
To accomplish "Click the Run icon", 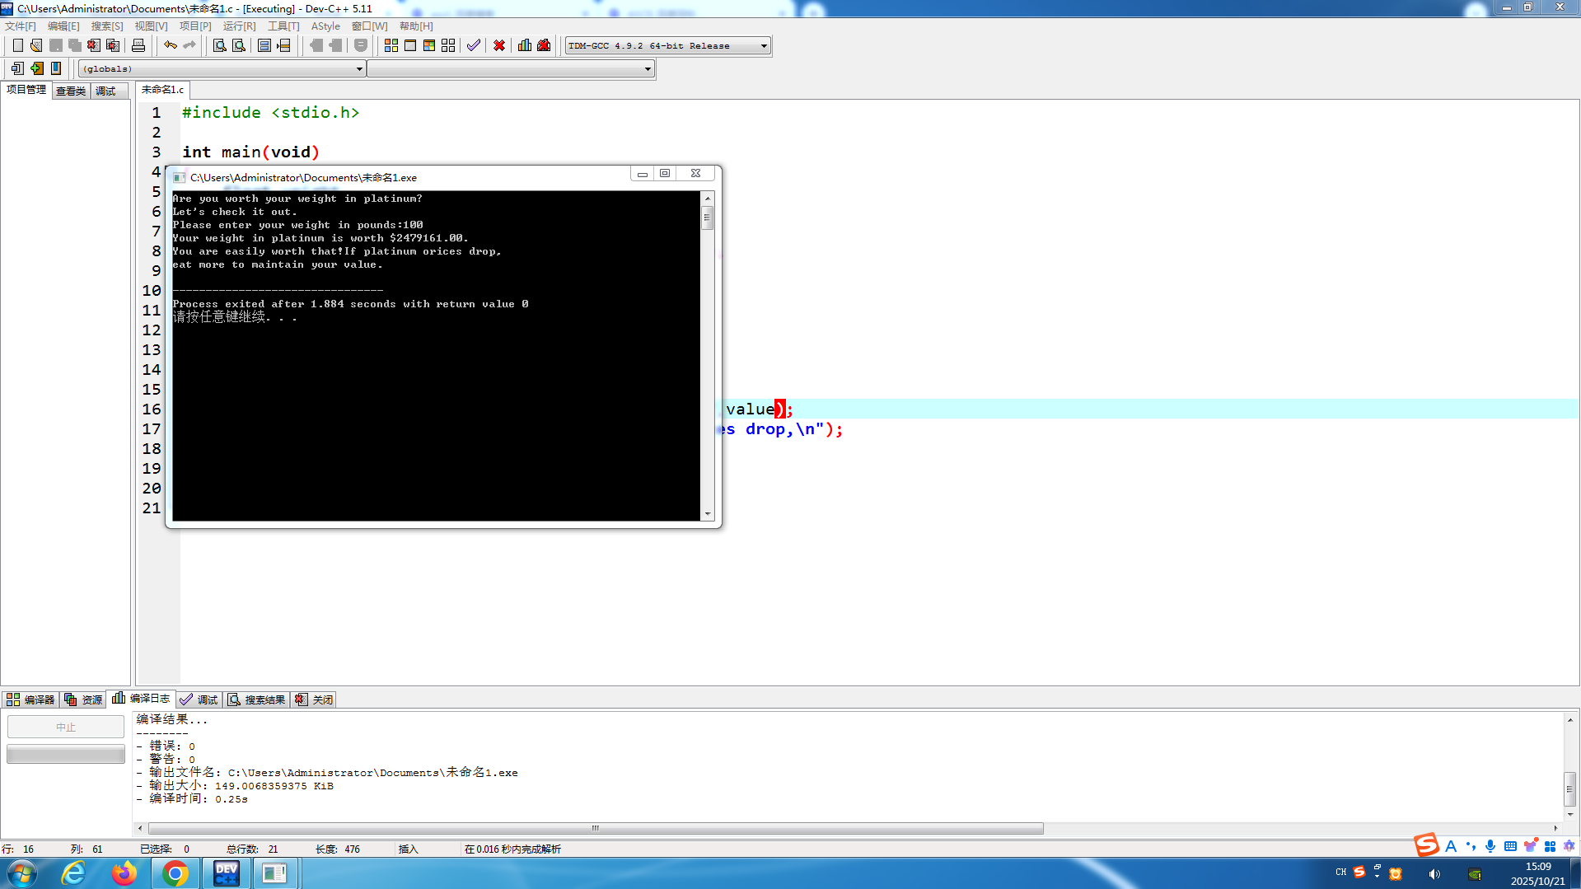I will (x=410, y=45).
